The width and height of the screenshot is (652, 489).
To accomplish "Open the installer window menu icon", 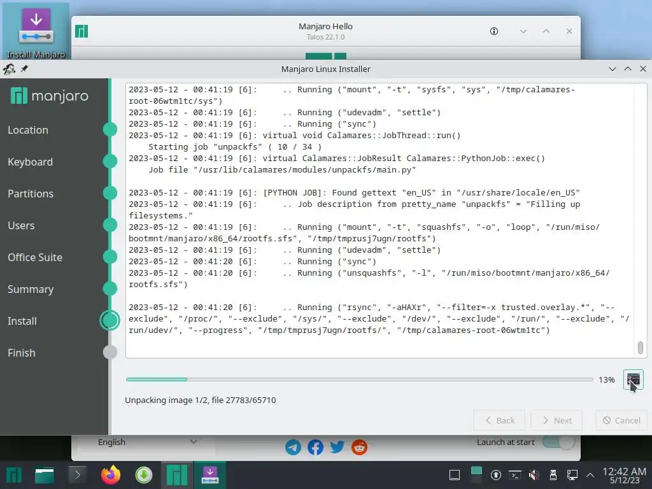I will pos(9,69).
